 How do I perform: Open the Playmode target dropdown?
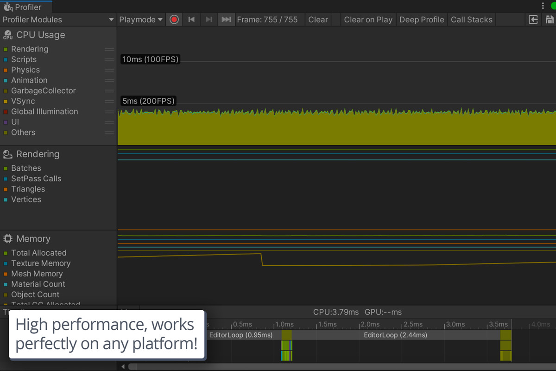[x=141, y=19]
